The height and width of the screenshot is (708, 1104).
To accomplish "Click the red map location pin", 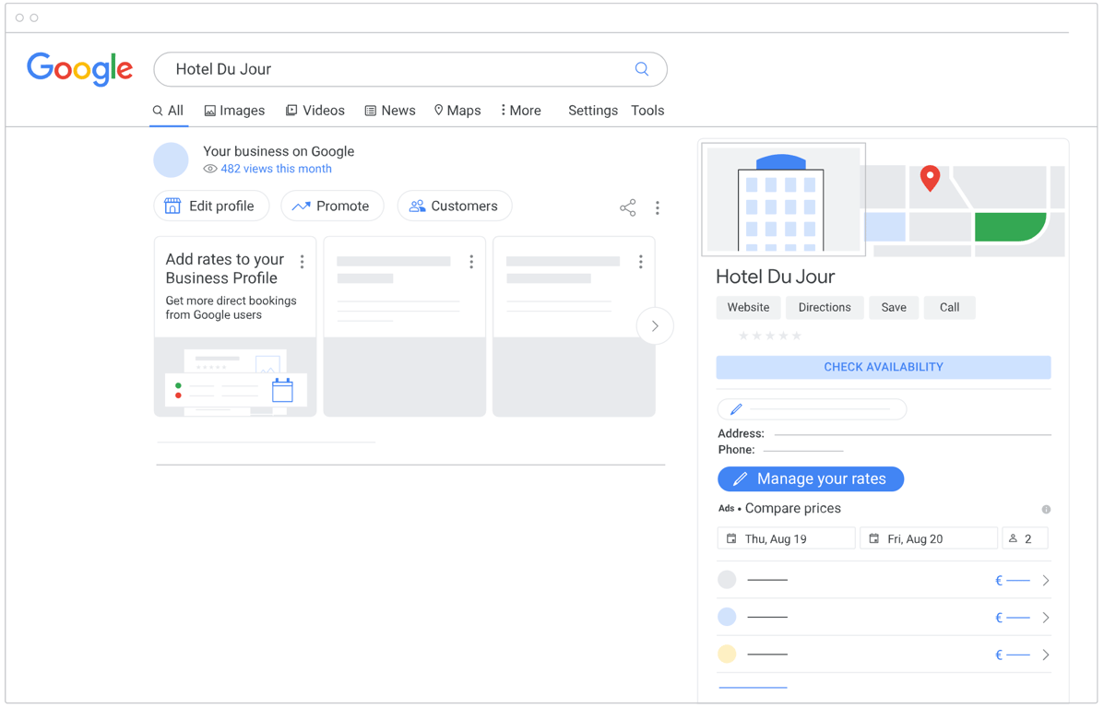I will (930, 177).
